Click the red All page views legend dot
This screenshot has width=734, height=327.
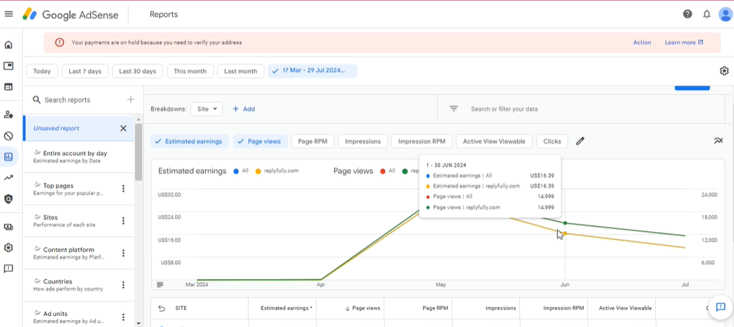(382, 171)
